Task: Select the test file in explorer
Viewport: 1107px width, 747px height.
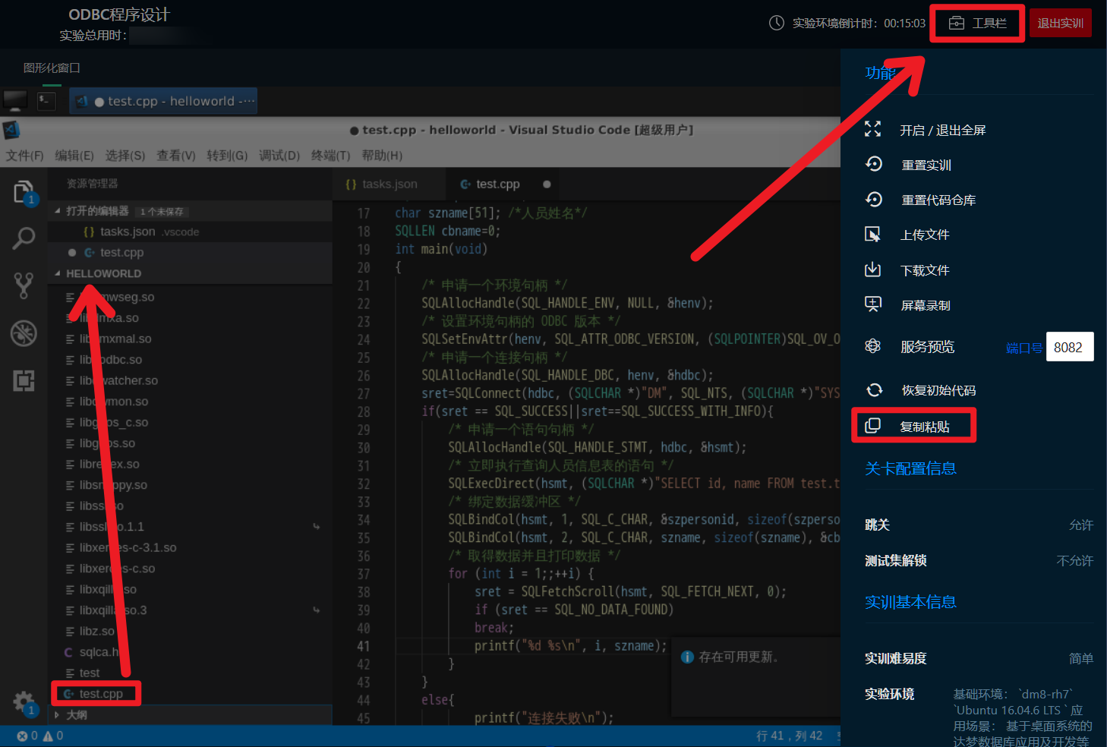Action: point(190,673)
